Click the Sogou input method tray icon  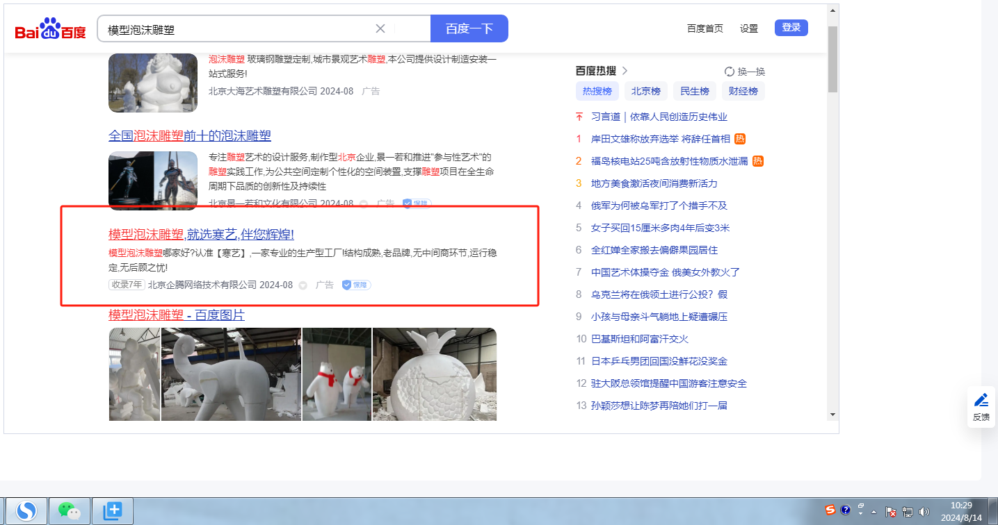click(830, 510)
